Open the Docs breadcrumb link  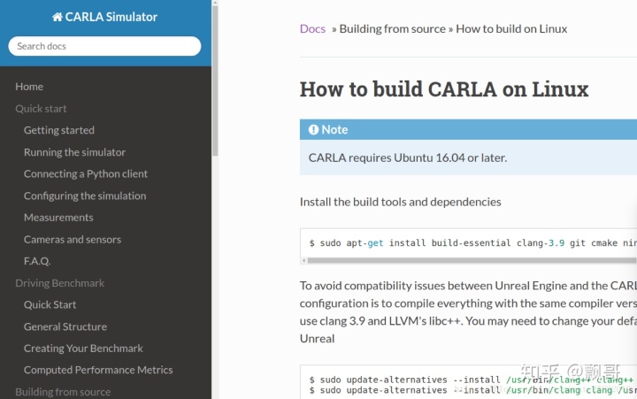[312, 29]
